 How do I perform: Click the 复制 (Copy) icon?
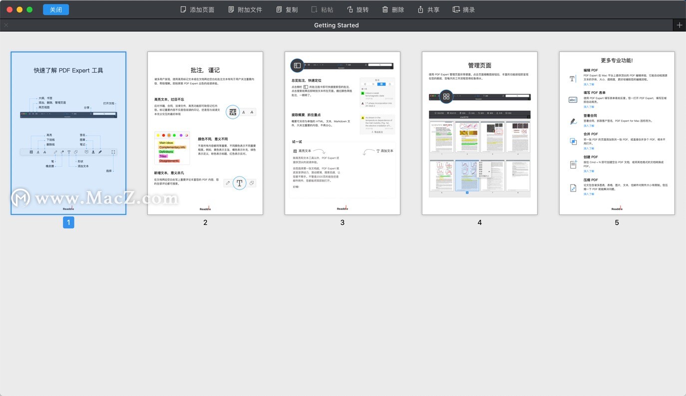tap(287, 9)
